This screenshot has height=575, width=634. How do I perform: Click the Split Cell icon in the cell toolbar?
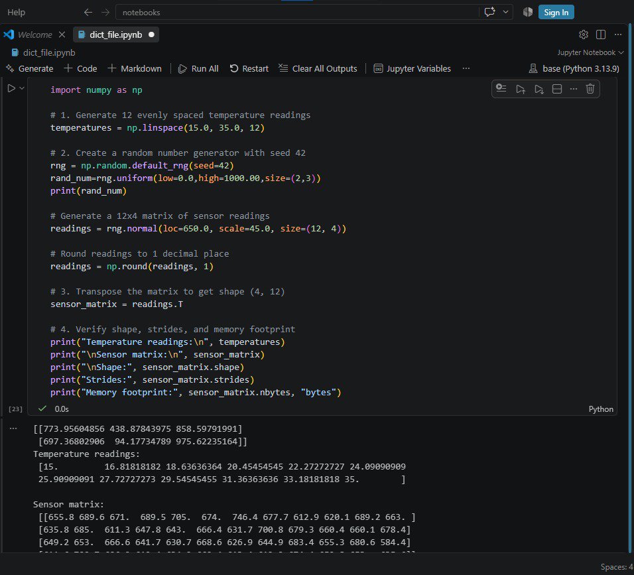click(x=557, y=89)
